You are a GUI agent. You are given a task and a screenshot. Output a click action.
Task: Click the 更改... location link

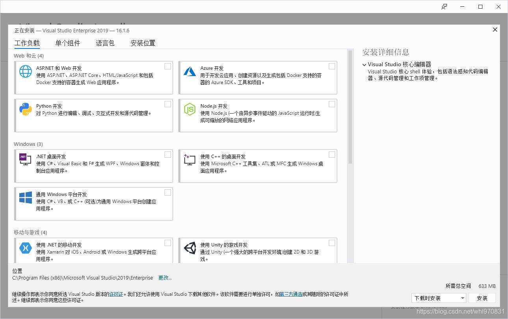pos(165,278)
